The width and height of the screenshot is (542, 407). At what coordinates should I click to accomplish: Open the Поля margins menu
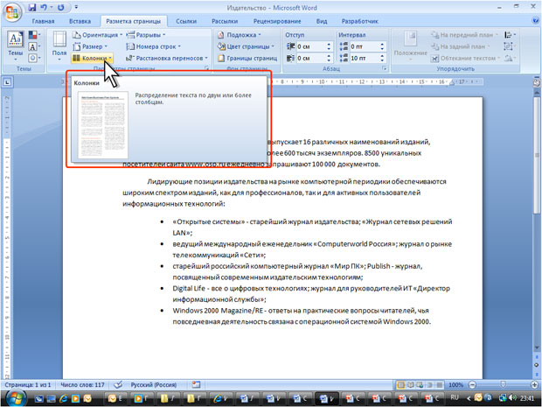59,46
